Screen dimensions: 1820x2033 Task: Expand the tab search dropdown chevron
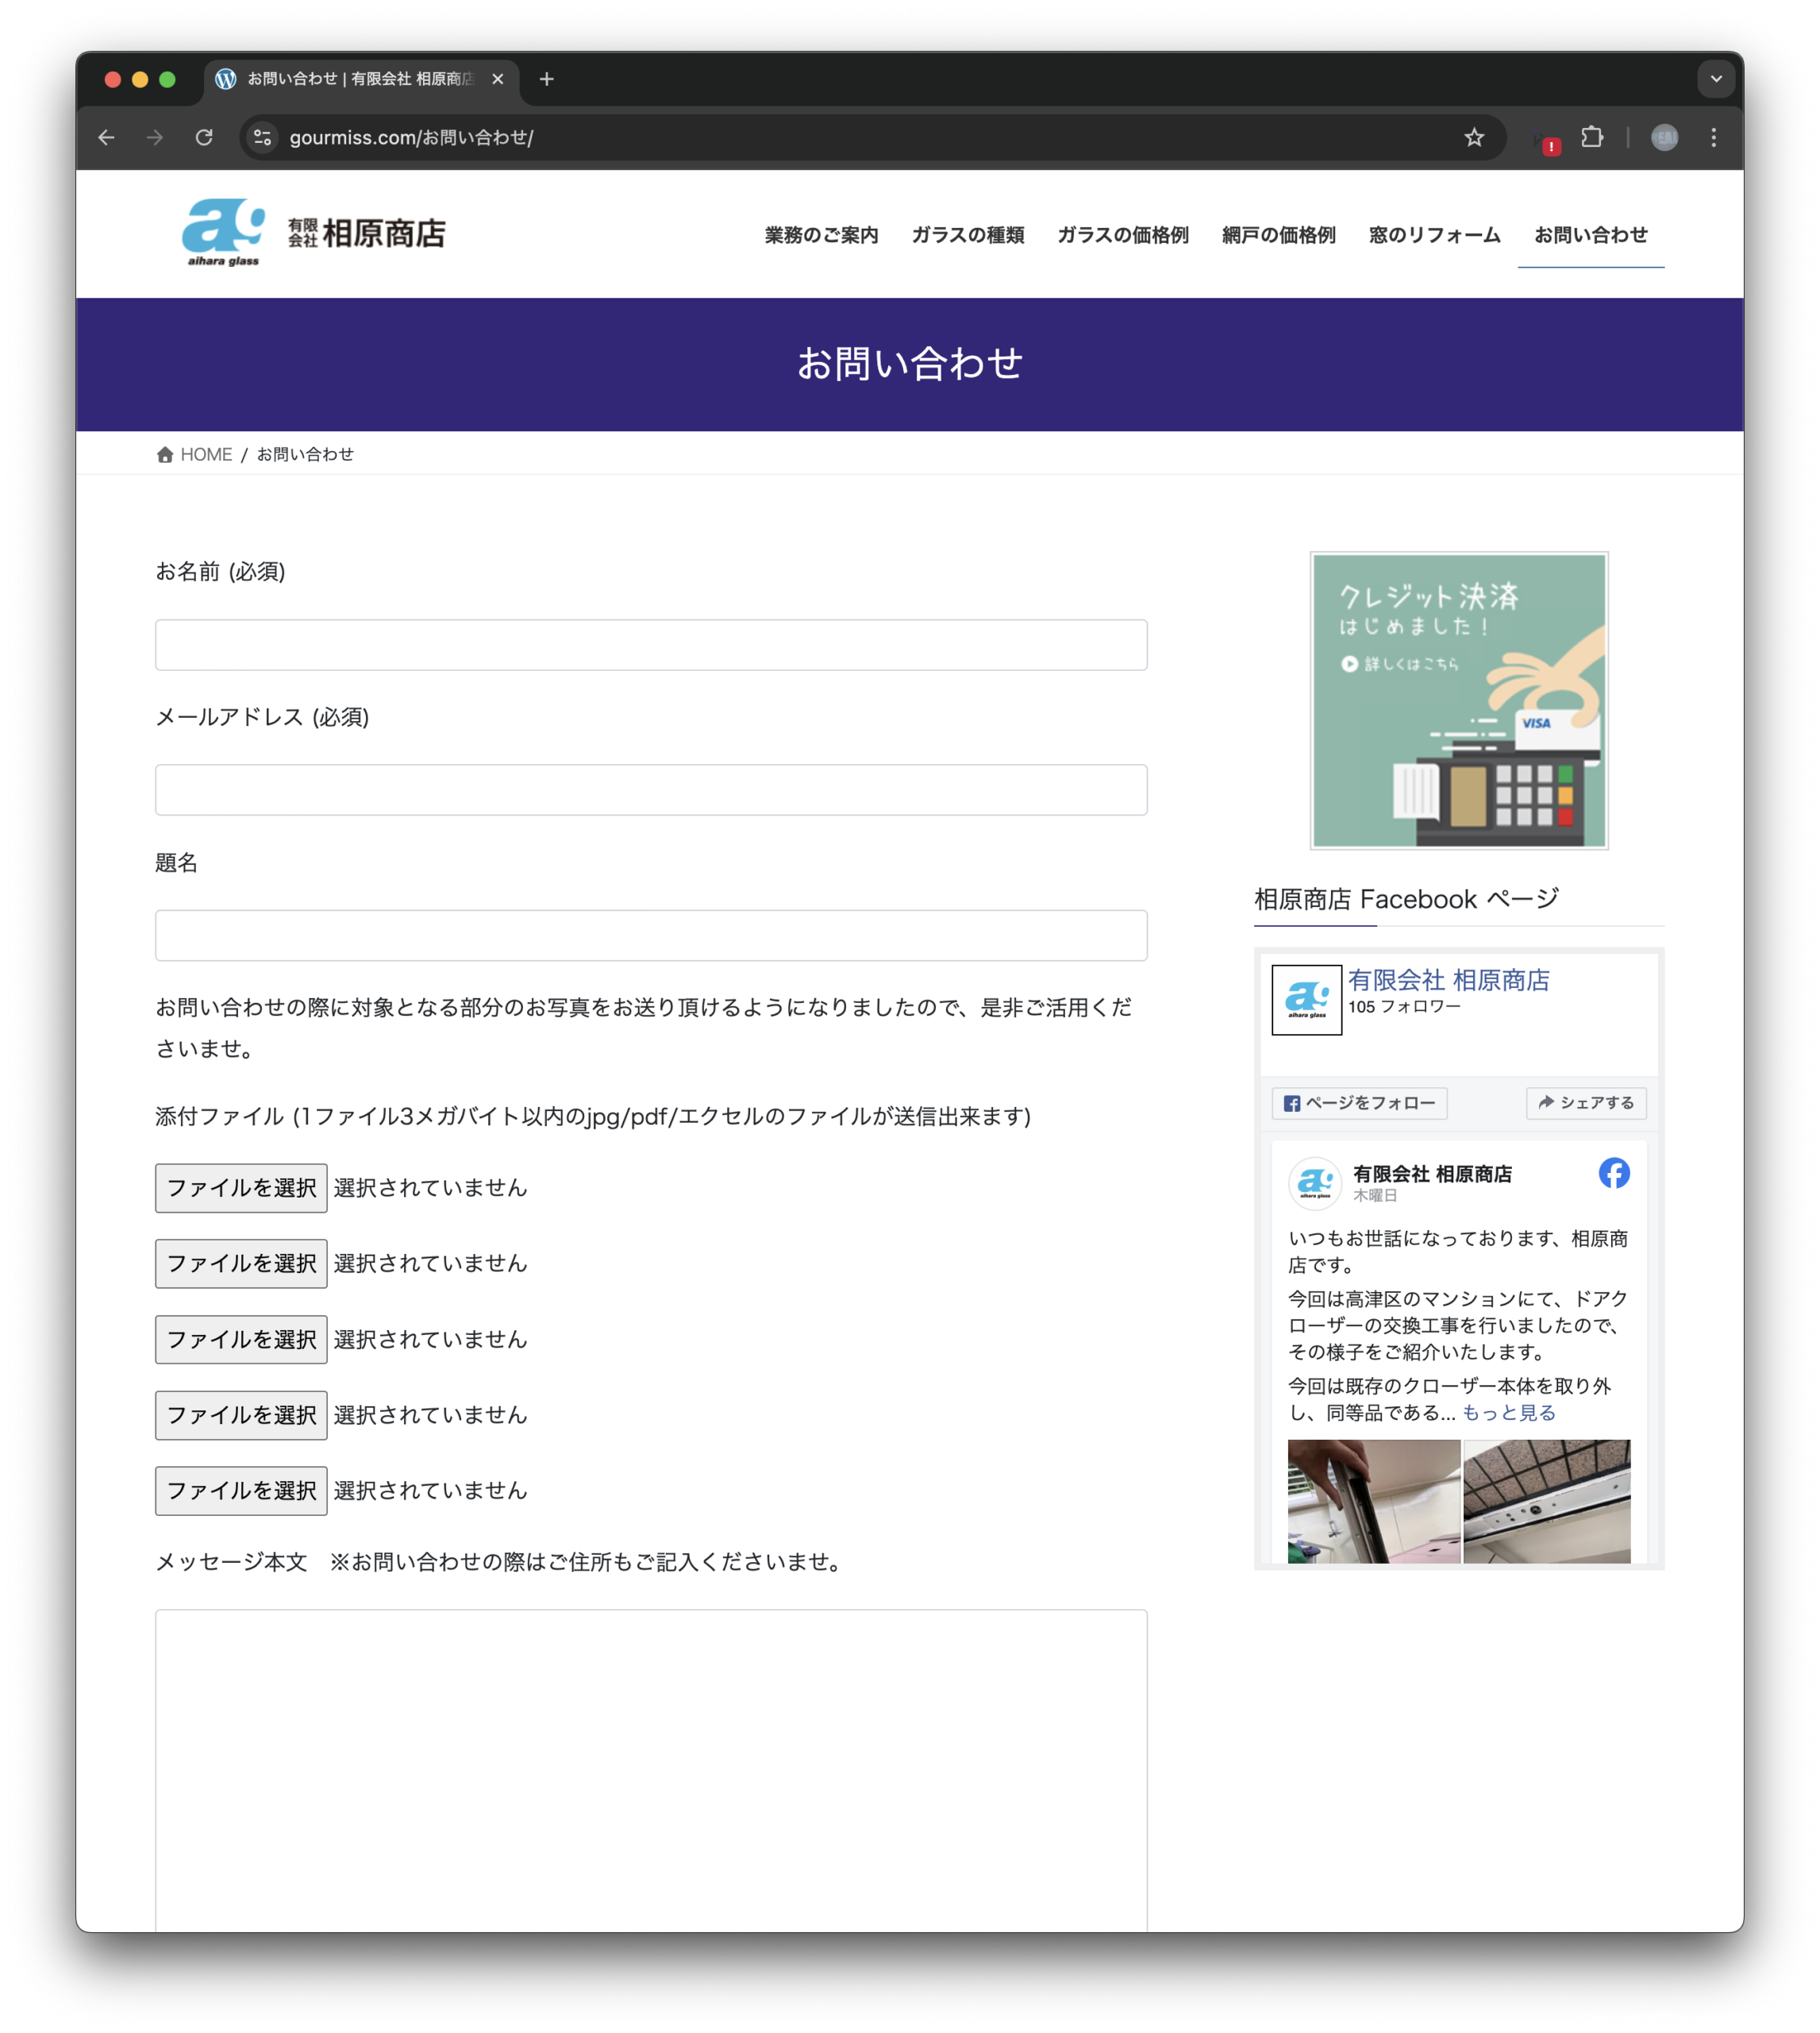pos(1716,79)
